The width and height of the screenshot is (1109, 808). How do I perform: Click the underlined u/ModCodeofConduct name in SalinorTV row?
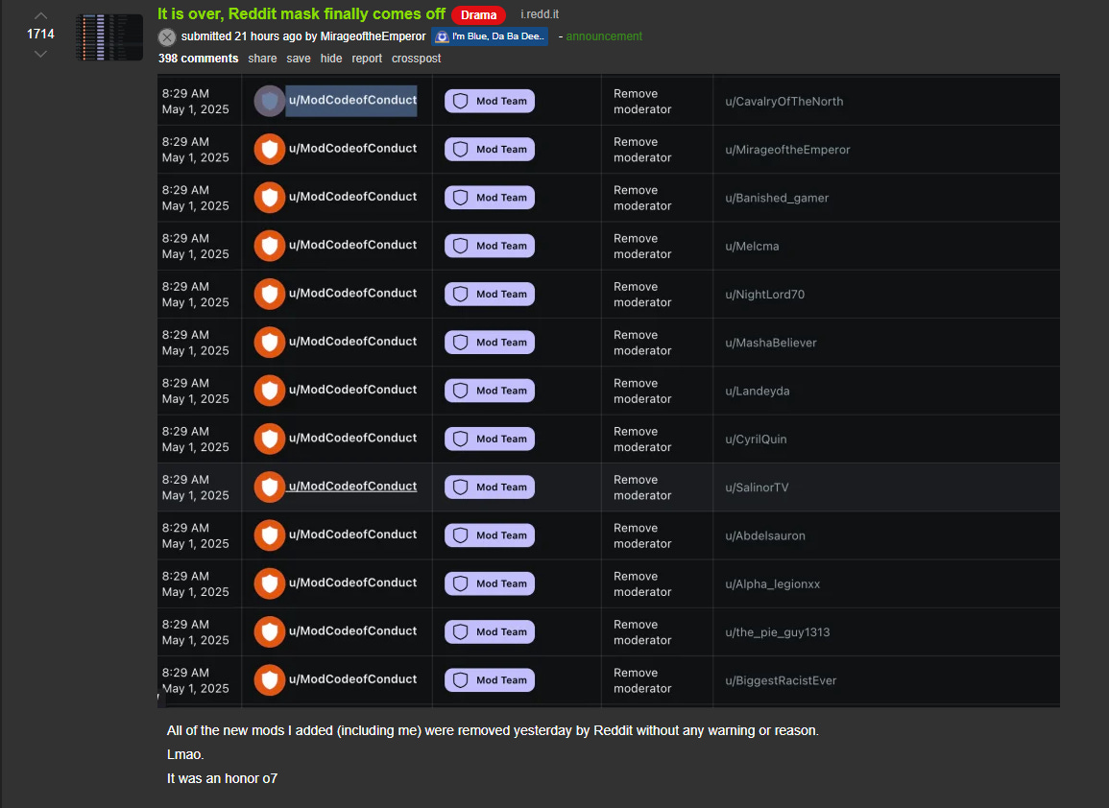(x=352, y=487)
